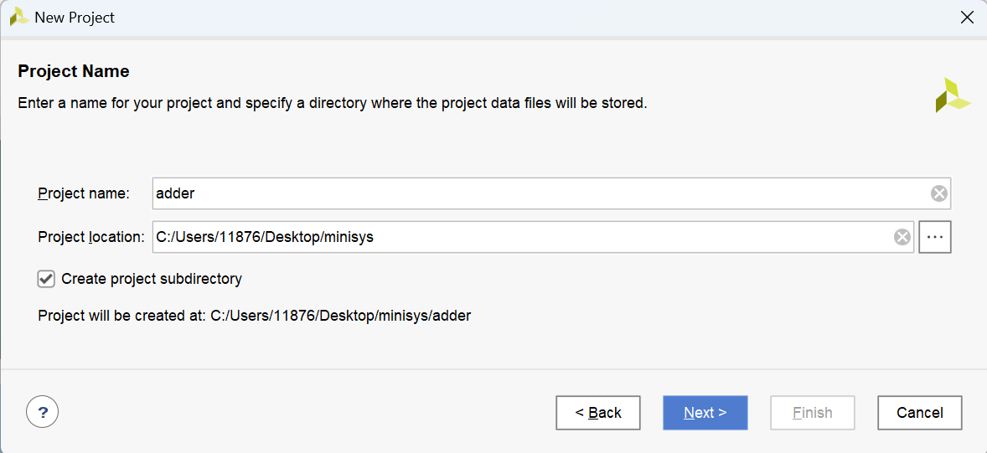The height and width of the screenshot is (453, 987).
Task: Click the 'New Project' title bar text
Action: [x=75, y=17]
